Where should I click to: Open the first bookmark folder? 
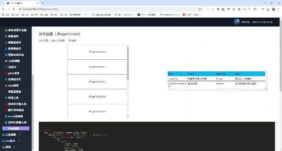coord(5,15)
